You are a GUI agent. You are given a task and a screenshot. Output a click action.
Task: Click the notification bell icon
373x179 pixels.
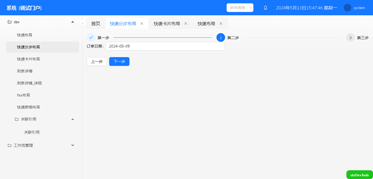point(265,8)
